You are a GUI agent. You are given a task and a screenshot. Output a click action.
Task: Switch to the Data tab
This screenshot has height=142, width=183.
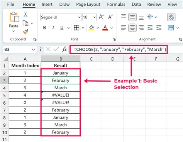click(x=136, y=4)
